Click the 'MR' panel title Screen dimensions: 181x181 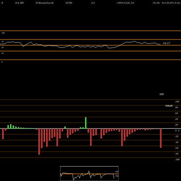click(161, 94)
